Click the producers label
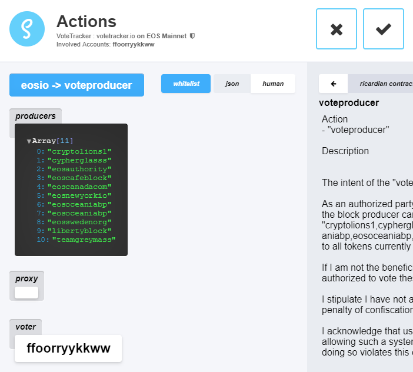Viewport: 413px width, 372px height. (35, 116)
